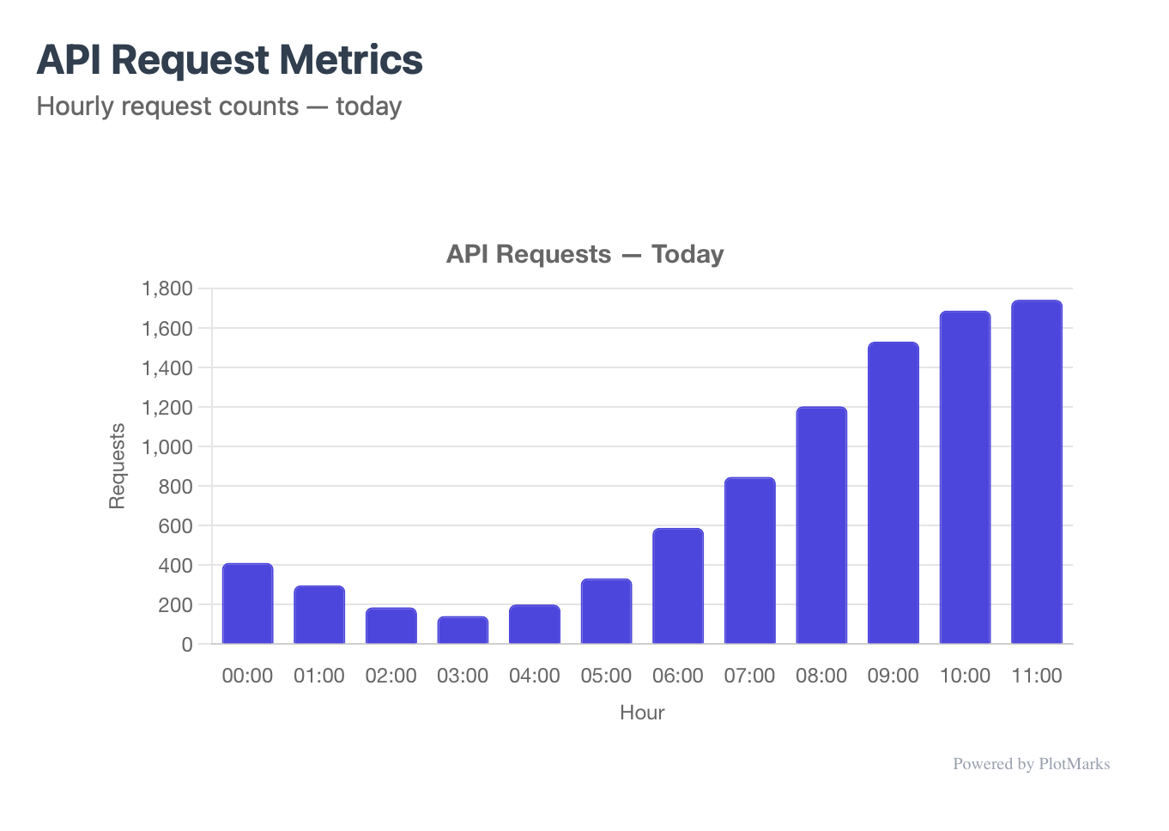Click the 10:00 bar in the chart

tap(966, 477)
